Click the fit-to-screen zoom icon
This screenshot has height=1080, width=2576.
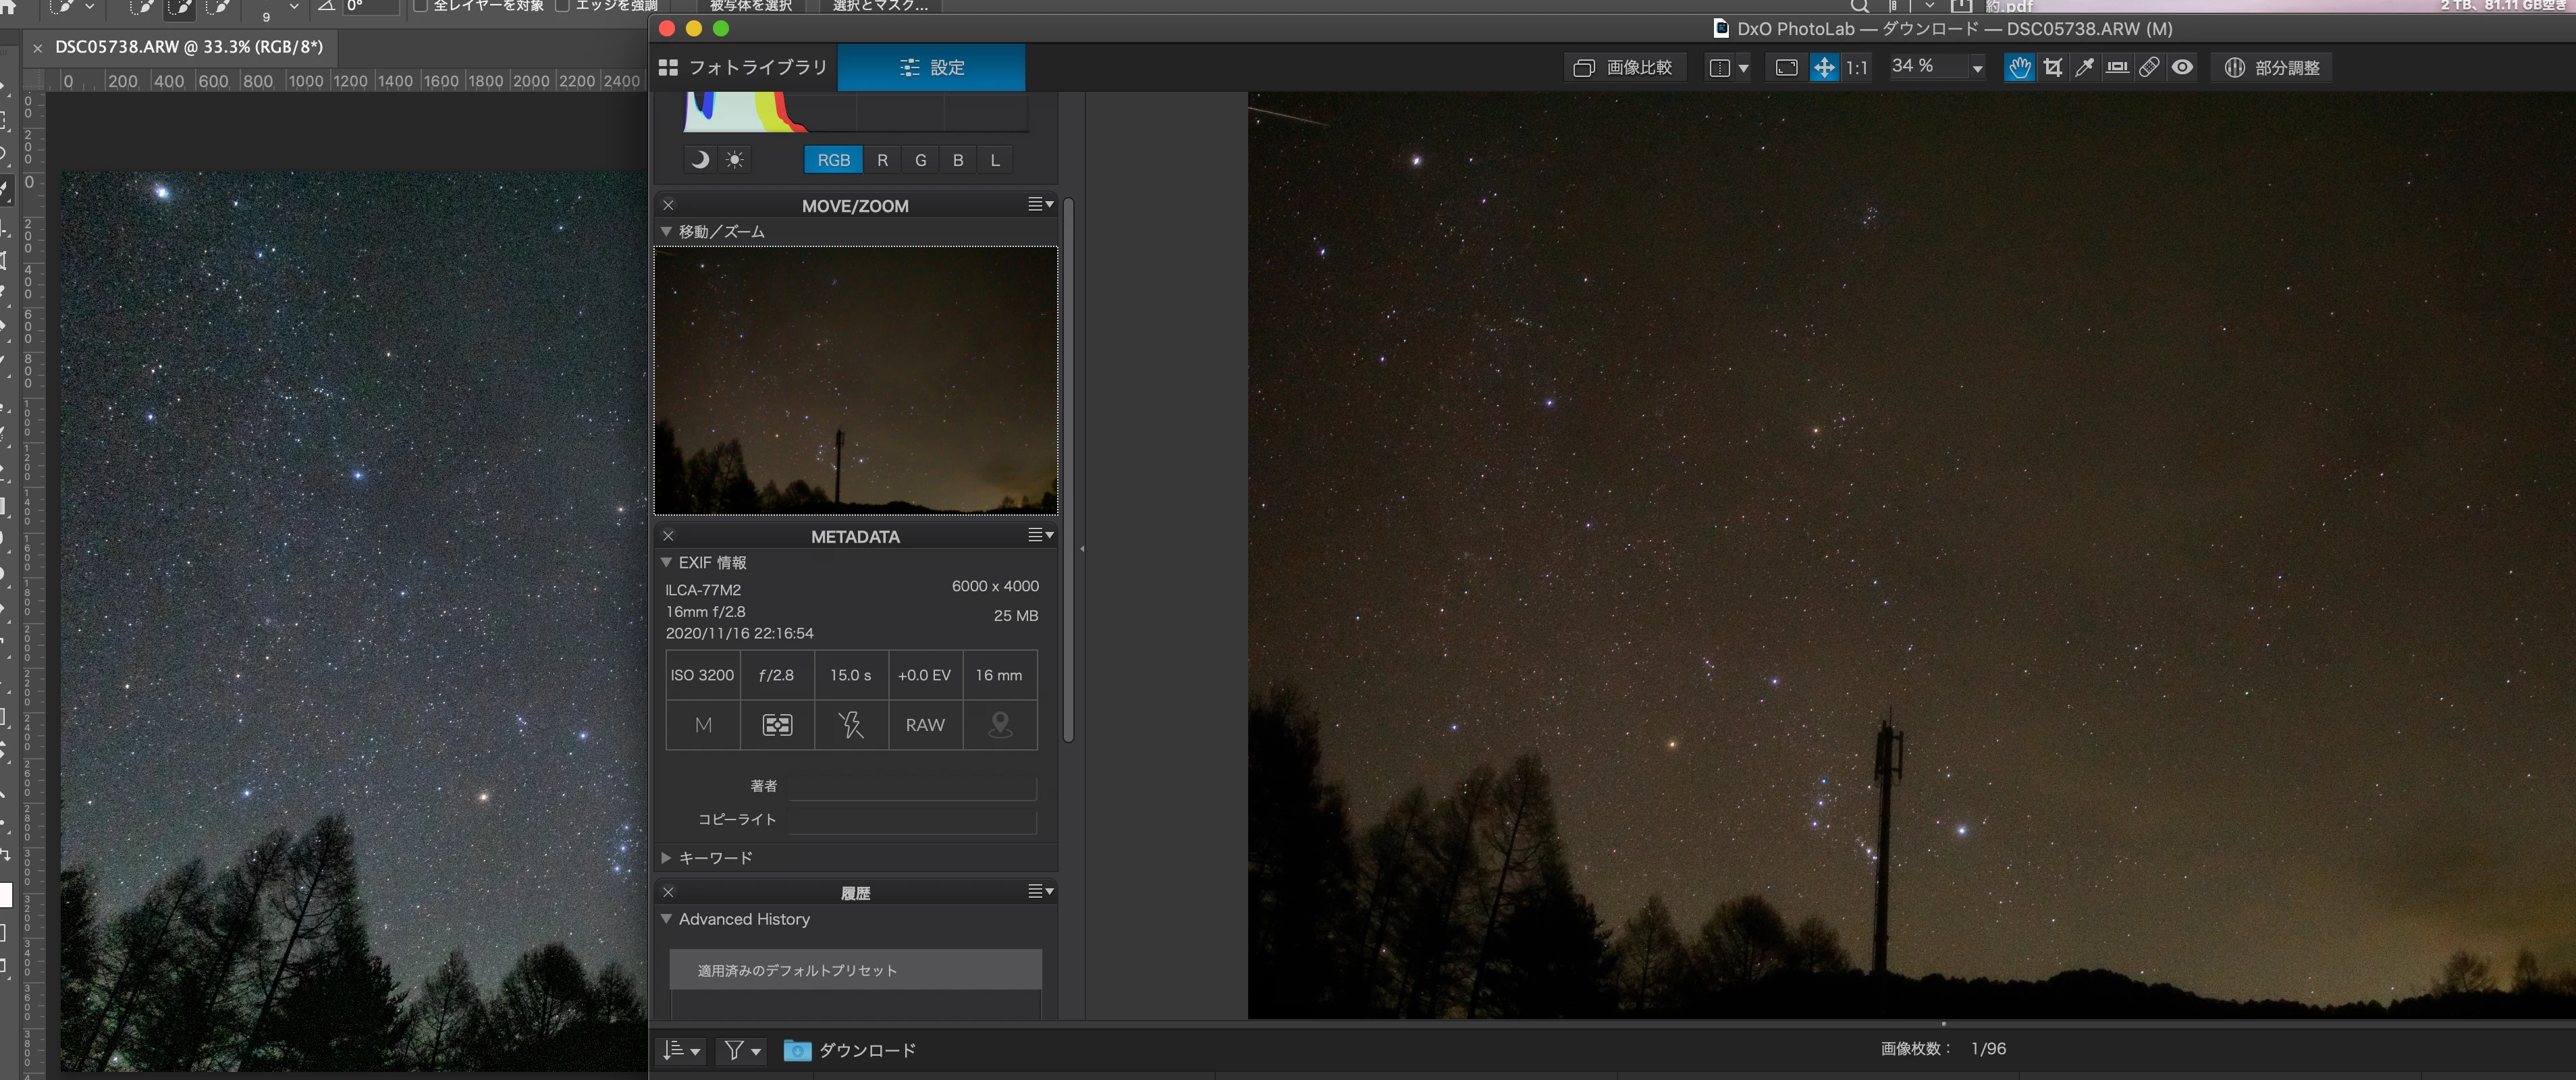click(x=1786, y=67)
